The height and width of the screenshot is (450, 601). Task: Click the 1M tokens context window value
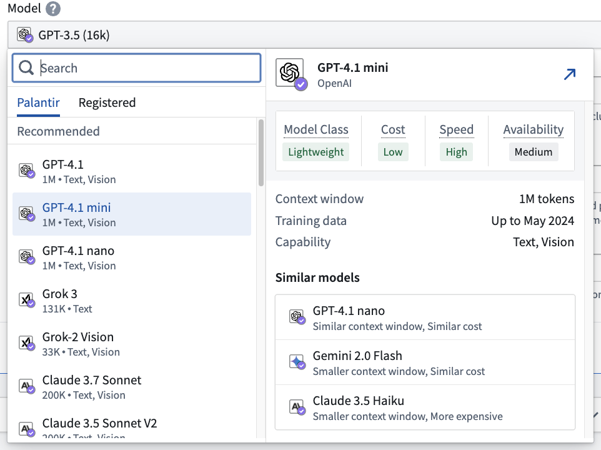point(547,199)
